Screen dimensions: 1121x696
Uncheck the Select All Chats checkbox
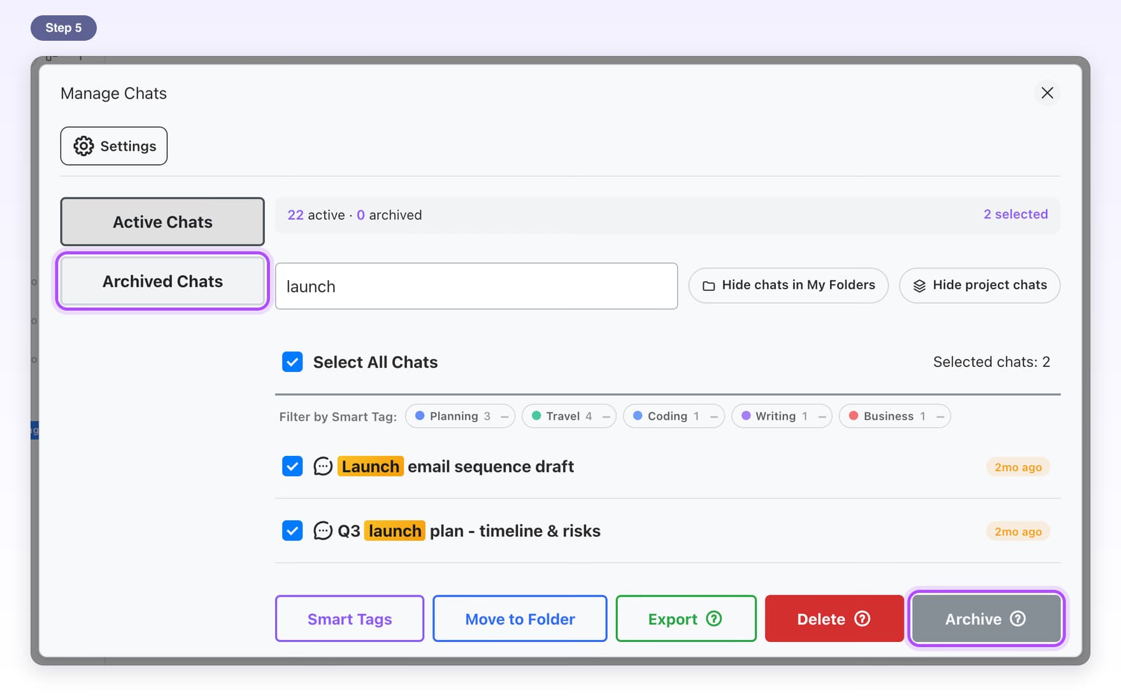point(292,362)
